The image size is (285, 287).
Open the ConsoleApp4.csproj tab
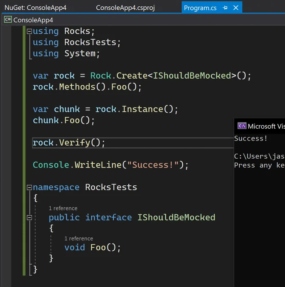[x=125, y=8]
